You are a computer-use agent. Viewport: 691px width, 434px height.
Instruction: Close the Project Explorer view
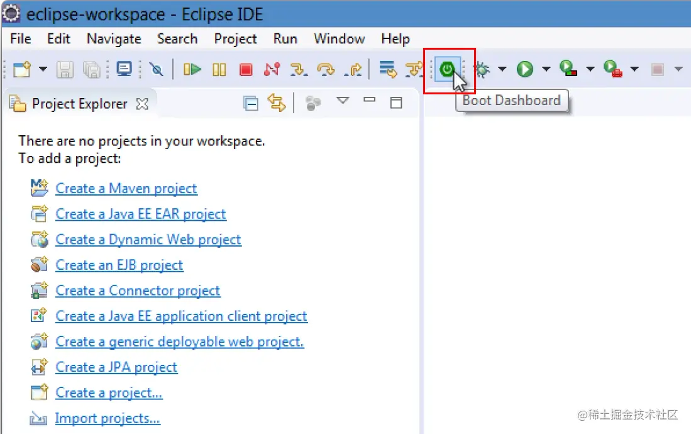pyautogui.click(x=142, y=104)
